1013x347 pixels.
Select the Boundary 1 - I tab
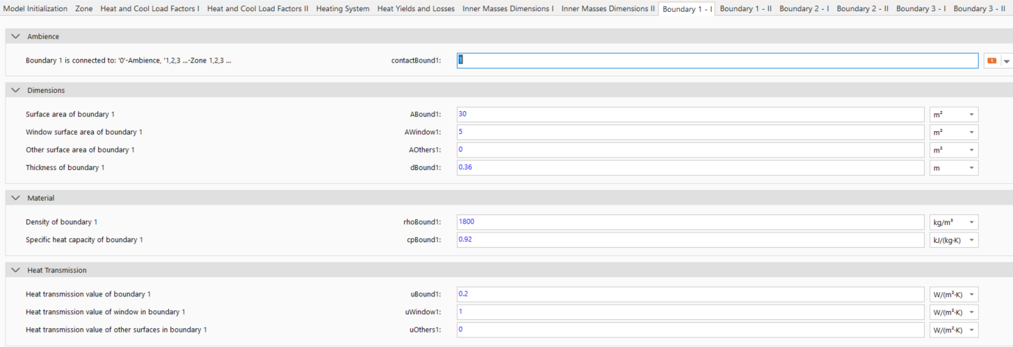688,9
